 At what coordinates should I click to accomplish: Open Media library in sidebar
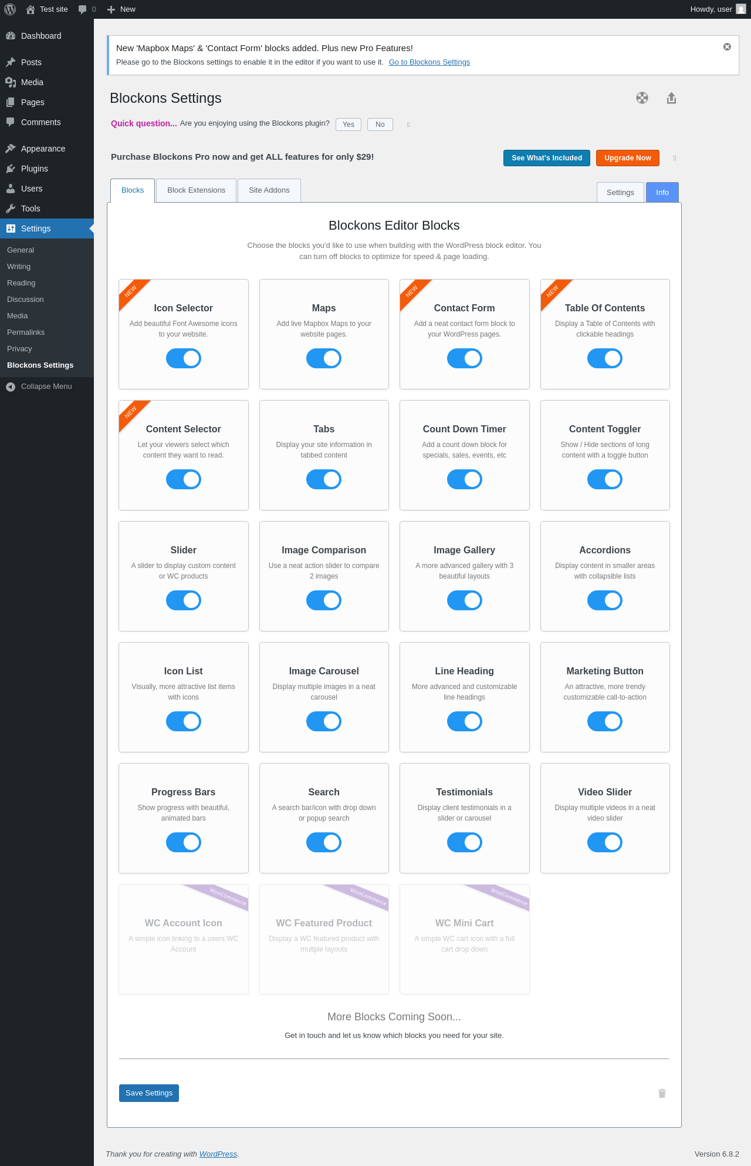click(x=47, y=82)
